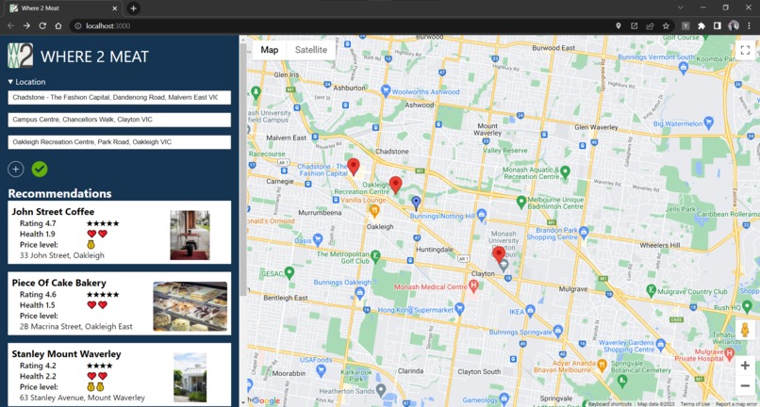
Task: Zoom out on the map
Action: tap(745, 386)
